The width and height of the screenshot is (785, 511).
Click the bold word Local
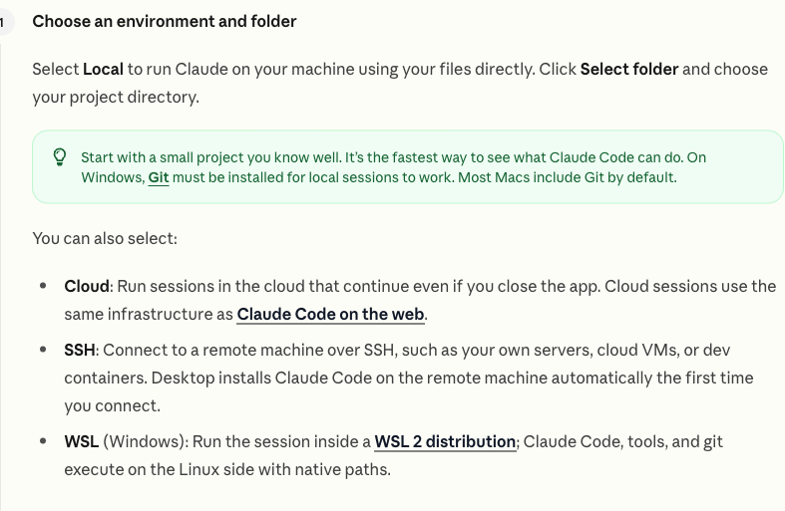(x=103, y=69)
